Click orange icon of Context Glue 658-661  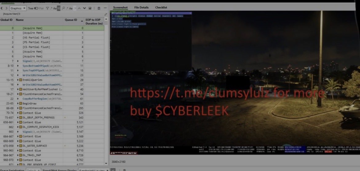pyautogui.click(x=21, y=123)
